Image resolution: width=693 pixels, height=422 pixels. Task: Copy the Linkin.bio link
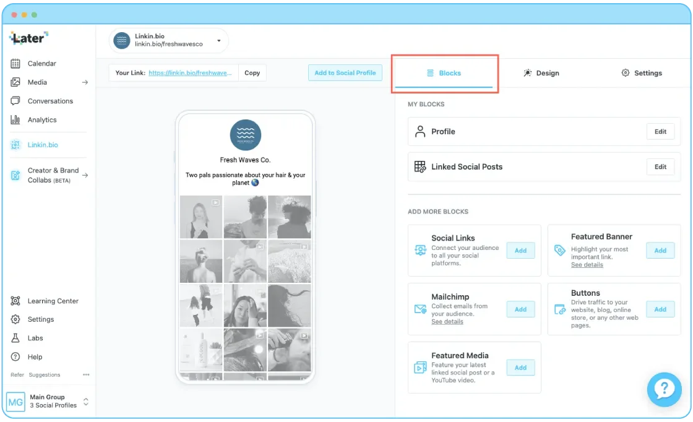[252, 73]
